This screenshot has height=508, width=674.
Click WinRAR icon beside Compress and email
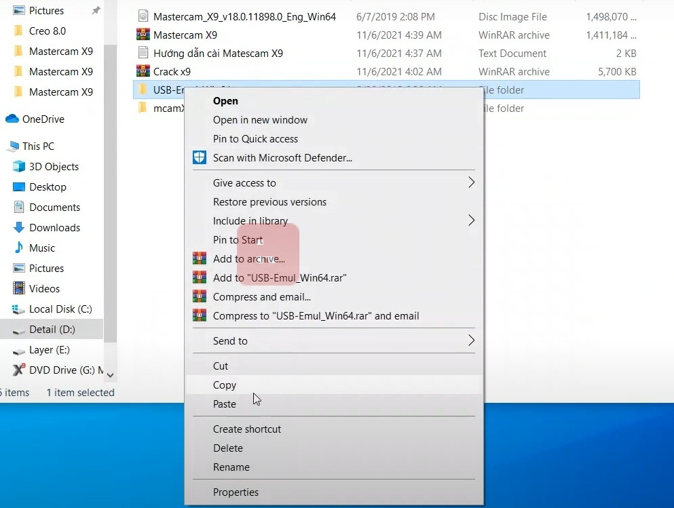tap(199, 296)
